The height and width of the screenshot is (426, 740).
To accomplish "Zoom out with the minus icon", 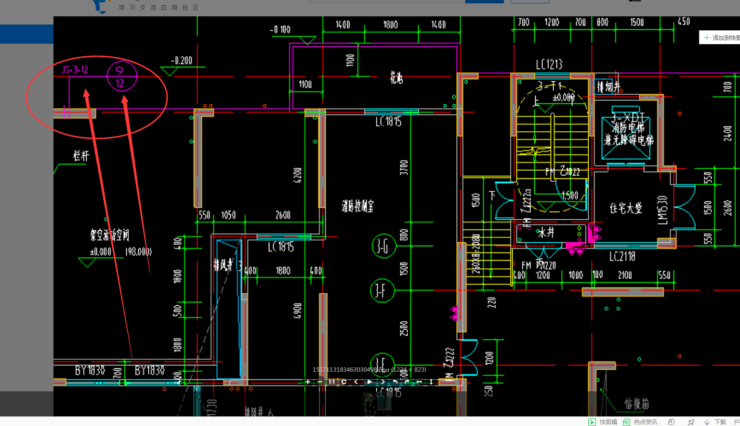I will pyautogui.click(x=320, y=382).
